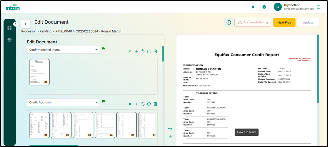Fit document preview to width
Image resolution: width=328 pixels, height=147 pixels.
click(x=170, y=129)
